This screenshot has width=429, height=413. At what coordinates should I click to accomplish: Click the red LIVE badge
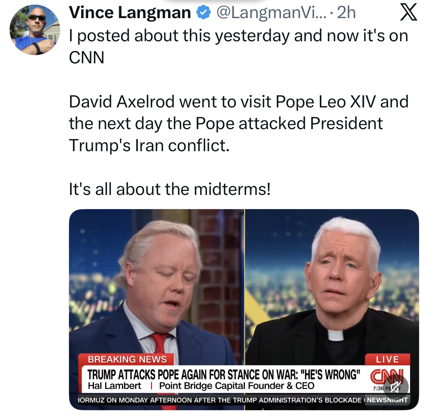tap(387, 359)
